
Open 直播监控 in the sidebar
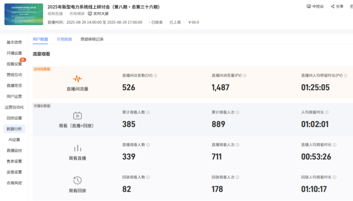click(x=14, y=150)
